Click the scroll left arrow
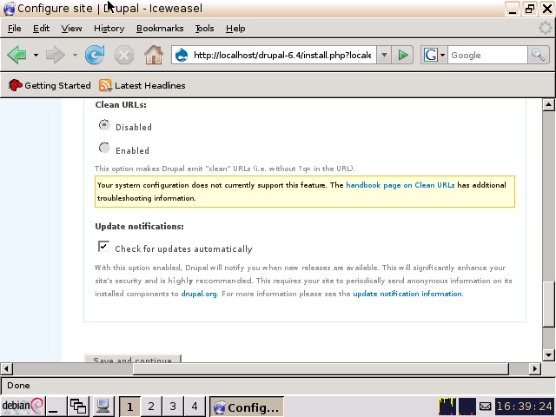Image resolution: width=556 pixels, height=417 pixels. point(6,368)
